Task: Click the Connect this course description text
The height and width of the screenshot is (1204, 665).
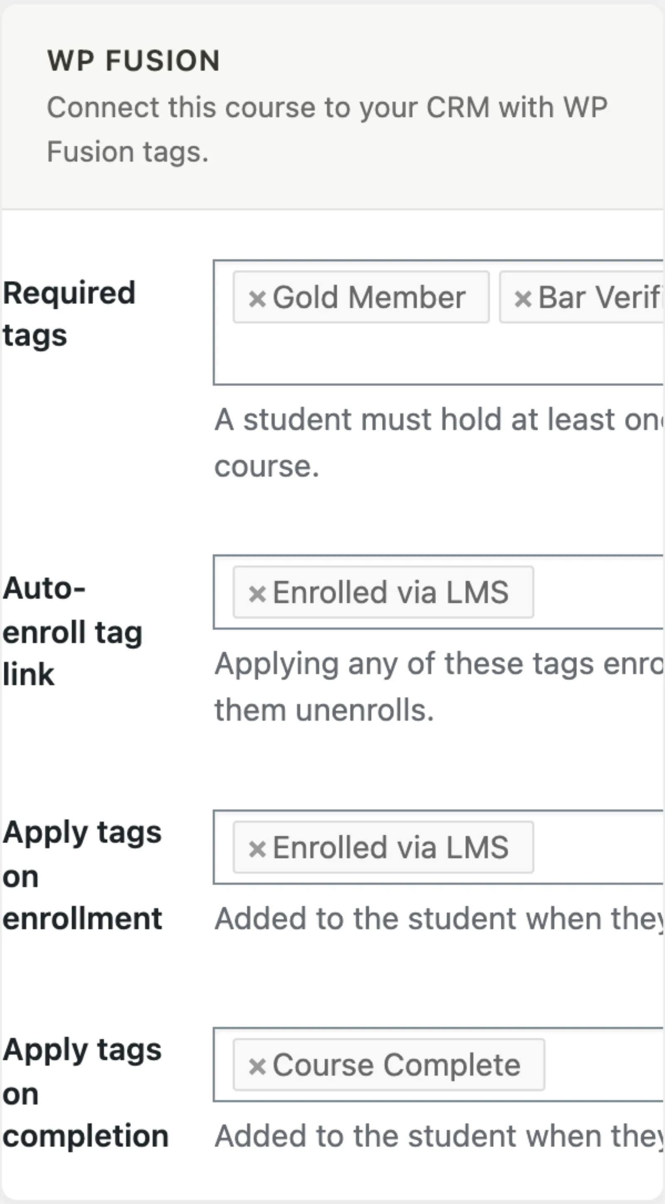Action: tap(327, 129)
